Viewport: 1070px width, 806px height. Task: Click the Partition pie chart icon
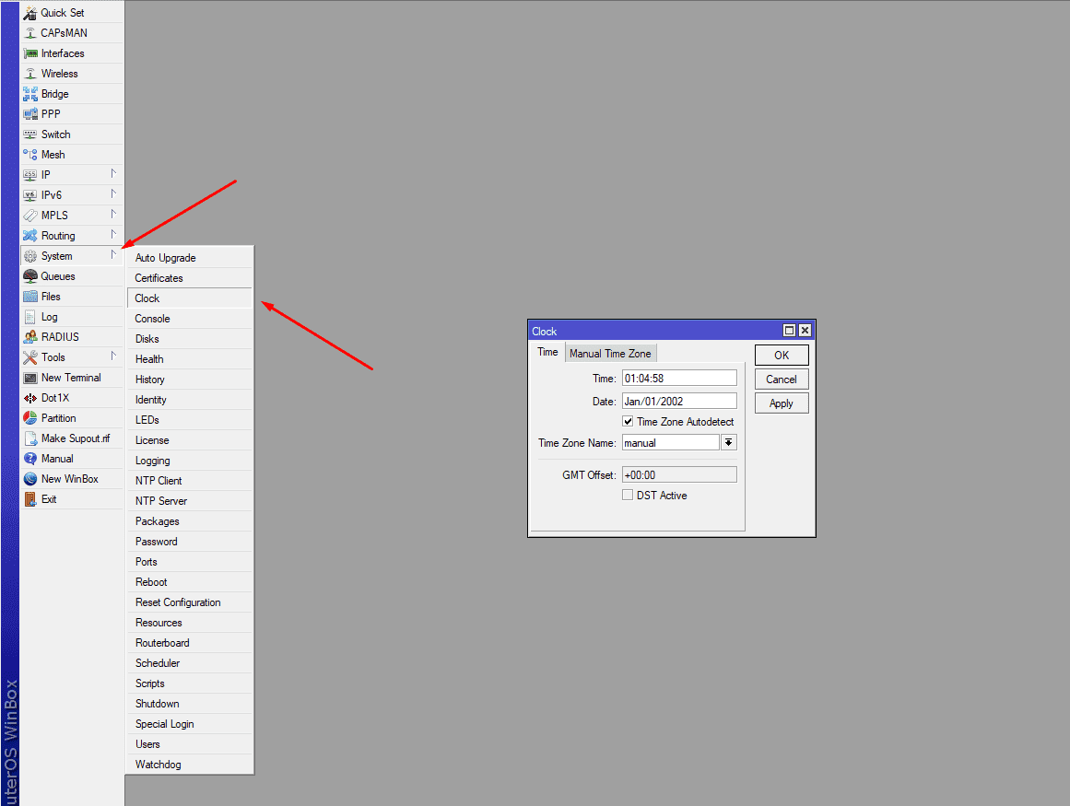(x=30, y=418)
